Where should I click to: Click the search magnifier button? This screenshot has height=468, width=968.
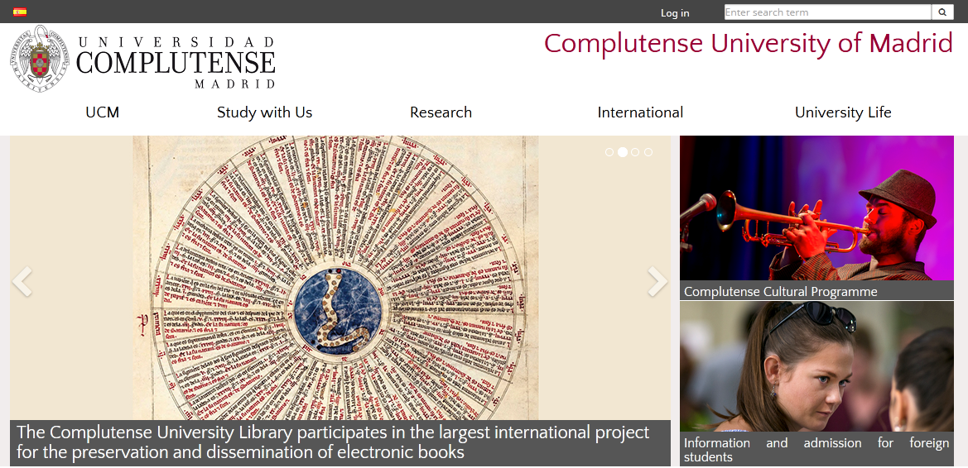(942, 12)
